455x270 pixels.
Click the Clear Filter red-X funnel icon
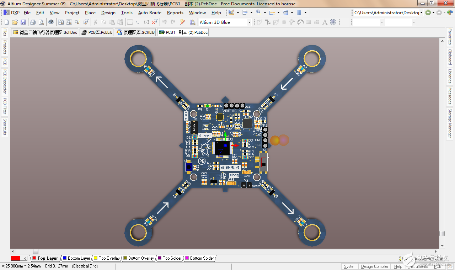click(x=155, y=22)
